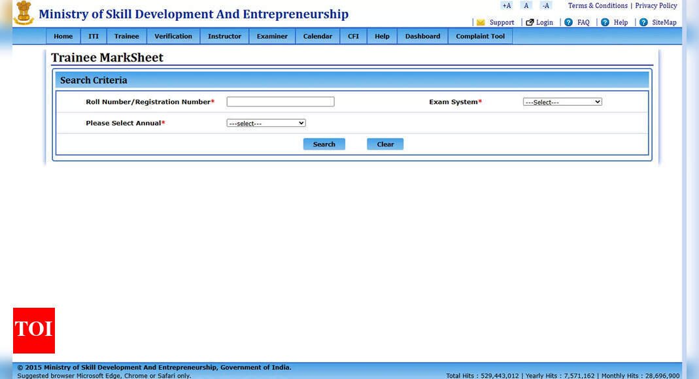Open the Dashboard menu
The width and height of the screenshot is (699, 379).
point(422,36)
